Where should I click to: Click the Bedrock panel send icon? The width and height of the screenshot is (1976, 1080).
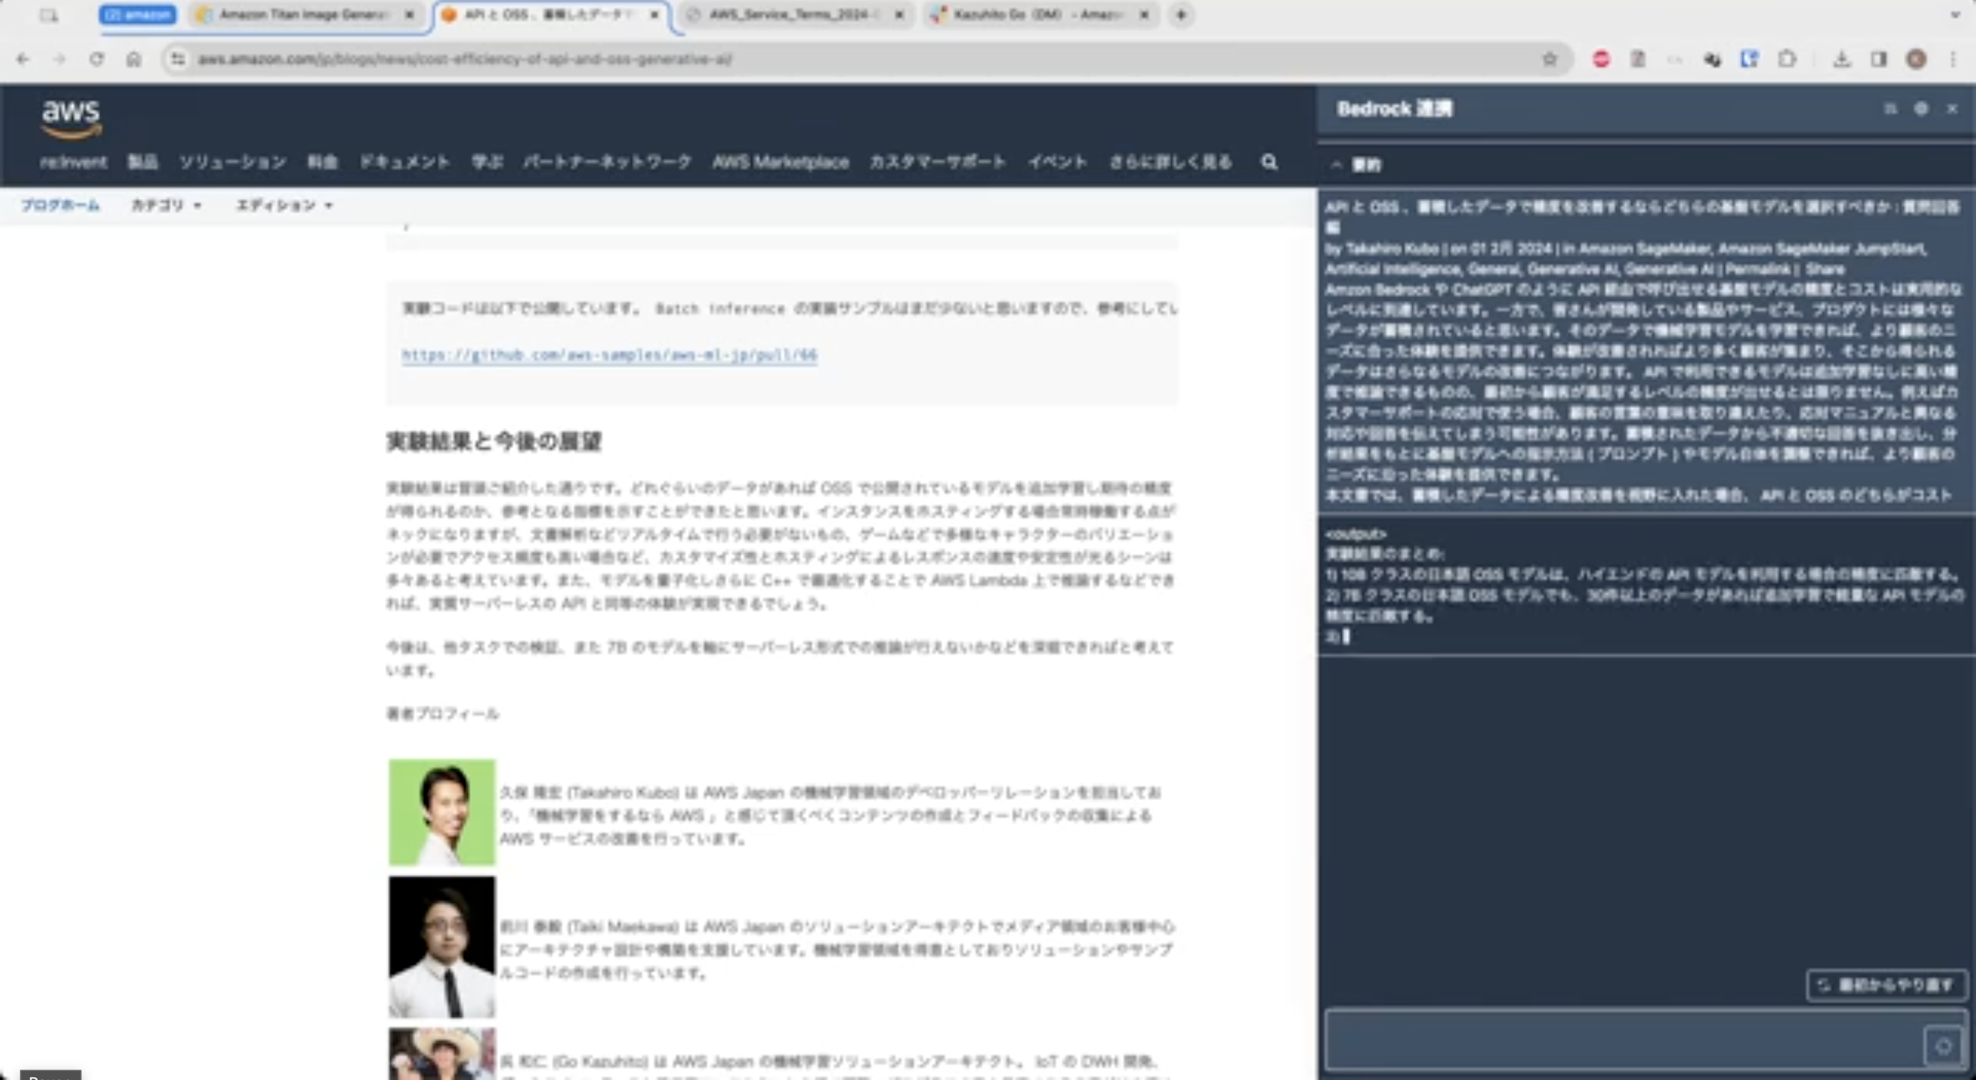[x=1943, y=1046]
